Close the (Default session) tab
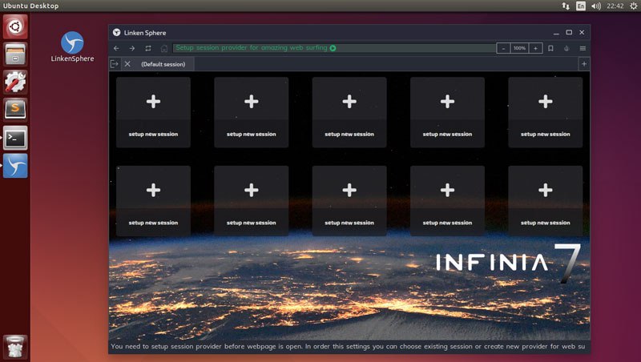Screen dimensions: 641x362 [128, 64]
